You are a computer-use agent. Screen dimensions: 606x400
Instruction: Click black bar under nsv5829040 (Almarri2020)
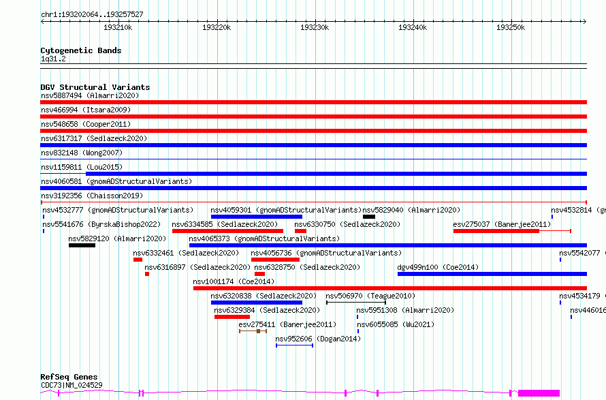pos(369,217)
